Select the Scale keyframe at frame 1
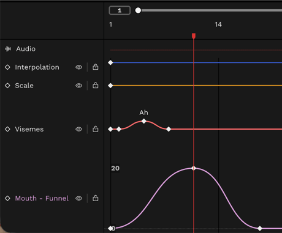The height and width of the screenshot is (233, 282). click(x=110, y=86)
